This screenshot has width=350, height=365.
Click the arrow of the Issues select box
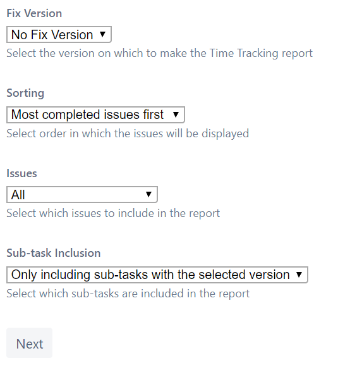pyautogui.click(x=148, y=194)
